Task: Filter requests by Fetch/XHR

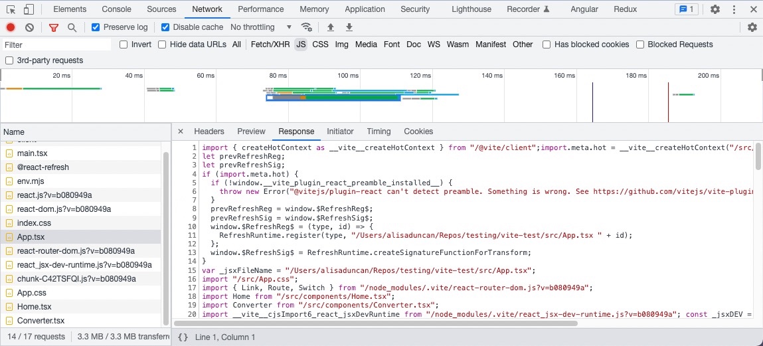Action: tap(270, 44)
